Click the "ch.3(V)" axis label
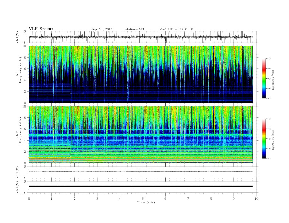The image size is (289, 223). [18, 172]
